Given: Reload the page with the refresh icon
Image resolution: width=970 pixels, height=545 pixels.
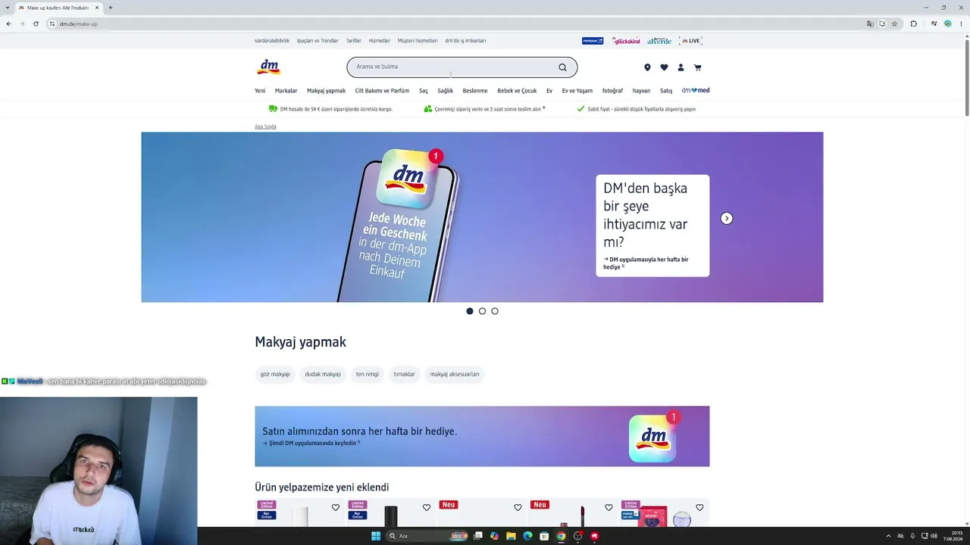Looking at the screenshot, I should (x=36, y=23).
